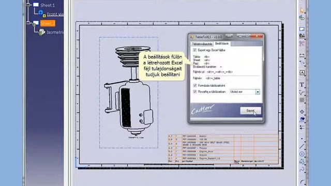Click the bill of materials table on sheet

[x=223, y=149]
